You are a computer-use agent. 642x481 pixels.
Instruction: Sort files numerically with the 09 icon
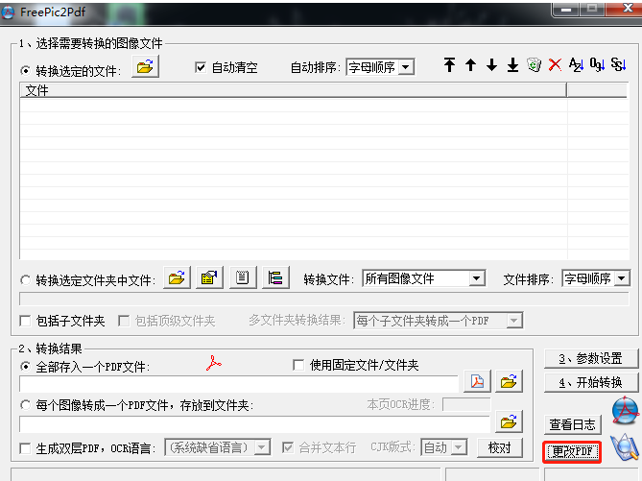coord(597,64)
